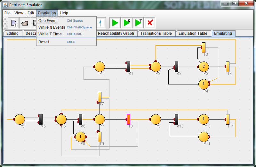Click the yellow transition T4

coord(228,67)
